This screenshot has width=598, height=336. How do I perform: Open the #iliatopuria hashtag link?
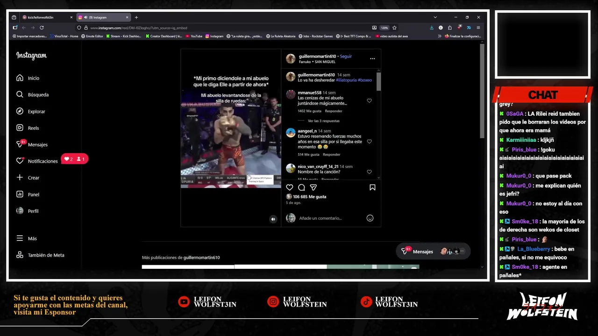click(x=346, y=80)
